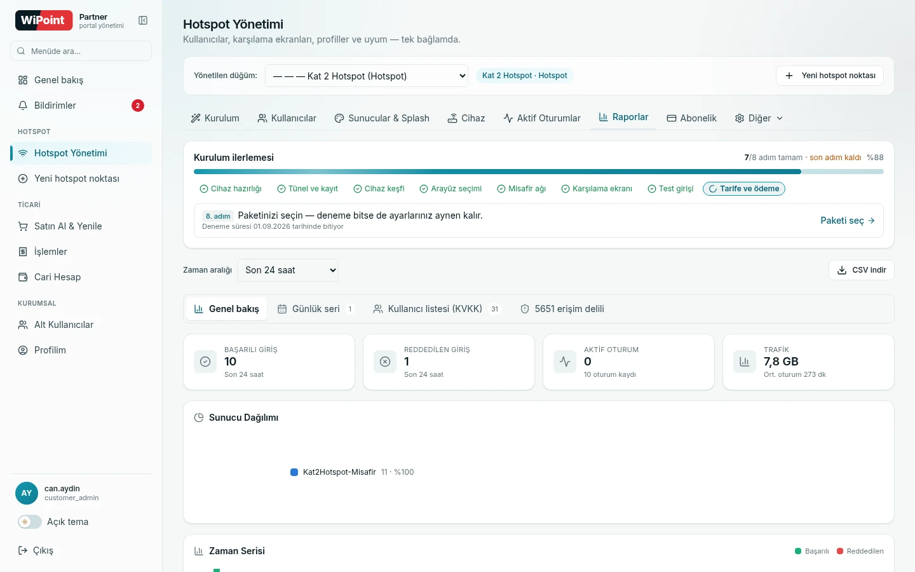Expand the Diğer menu
Screen dimensions: 915x572
759,118
